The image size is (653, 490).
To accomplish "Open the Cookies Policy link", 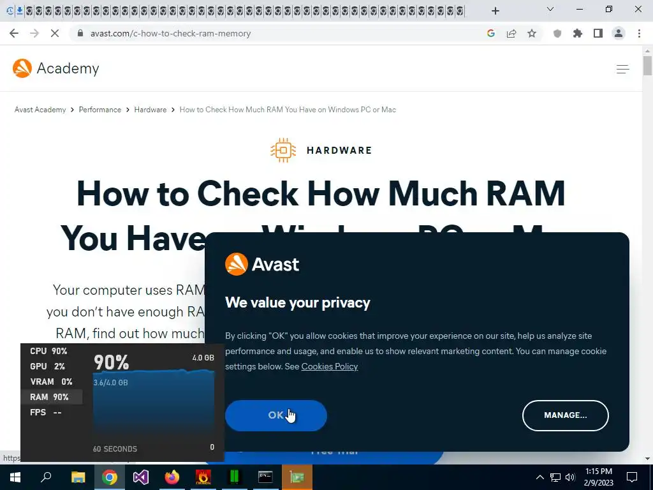I will [330, 366].
